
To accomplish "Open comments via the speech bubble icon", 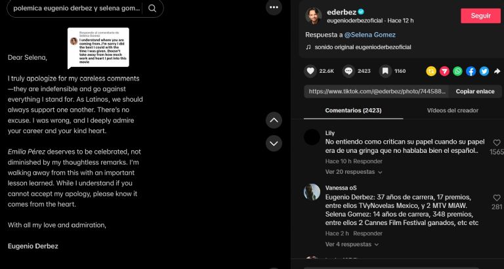I will (x=348, y=71).
